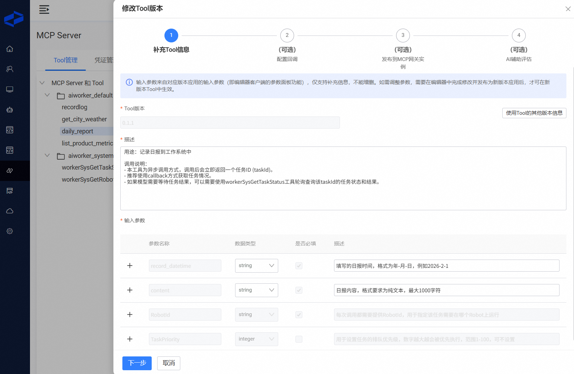Go to step 4 AI辅助评估
574x374 pixels.
519,36
